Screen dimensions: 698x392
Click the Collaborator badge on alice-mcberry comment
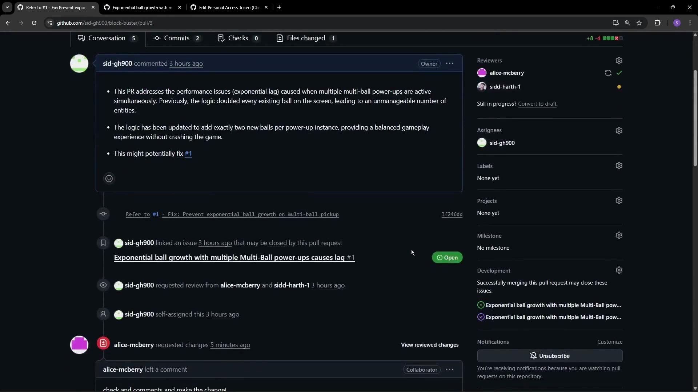tap(422, 369)
